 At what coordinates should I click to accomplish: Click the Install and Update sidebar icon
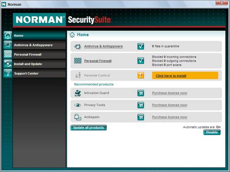pyautogui.click(x=8, y=64)
